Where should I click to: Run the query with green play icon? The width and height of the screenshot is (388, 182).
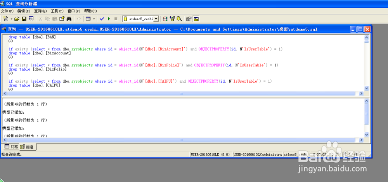pyautogui.click(x=109, y=19)
